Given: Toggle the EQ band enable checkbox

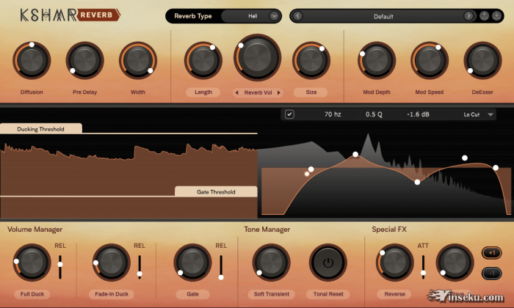Looking at the screenshot, I should tap(289, 114).
